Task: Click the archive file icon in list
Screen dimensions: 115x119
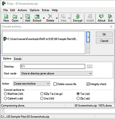Action: click(x=5, y=39)
